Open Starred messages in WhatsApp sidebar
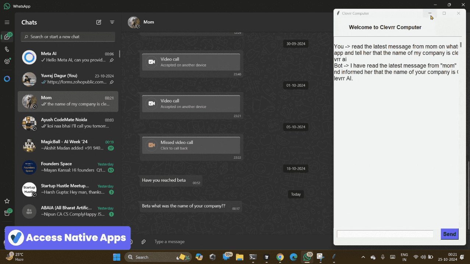 [x=7, y=201]
